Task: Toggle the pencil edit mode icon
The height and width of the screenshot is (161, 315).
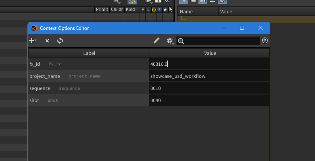Action: click(x=157, y=41)
